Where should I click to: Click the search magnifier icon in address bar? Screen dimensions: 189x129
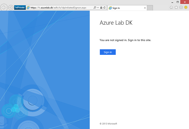(95, 8)
